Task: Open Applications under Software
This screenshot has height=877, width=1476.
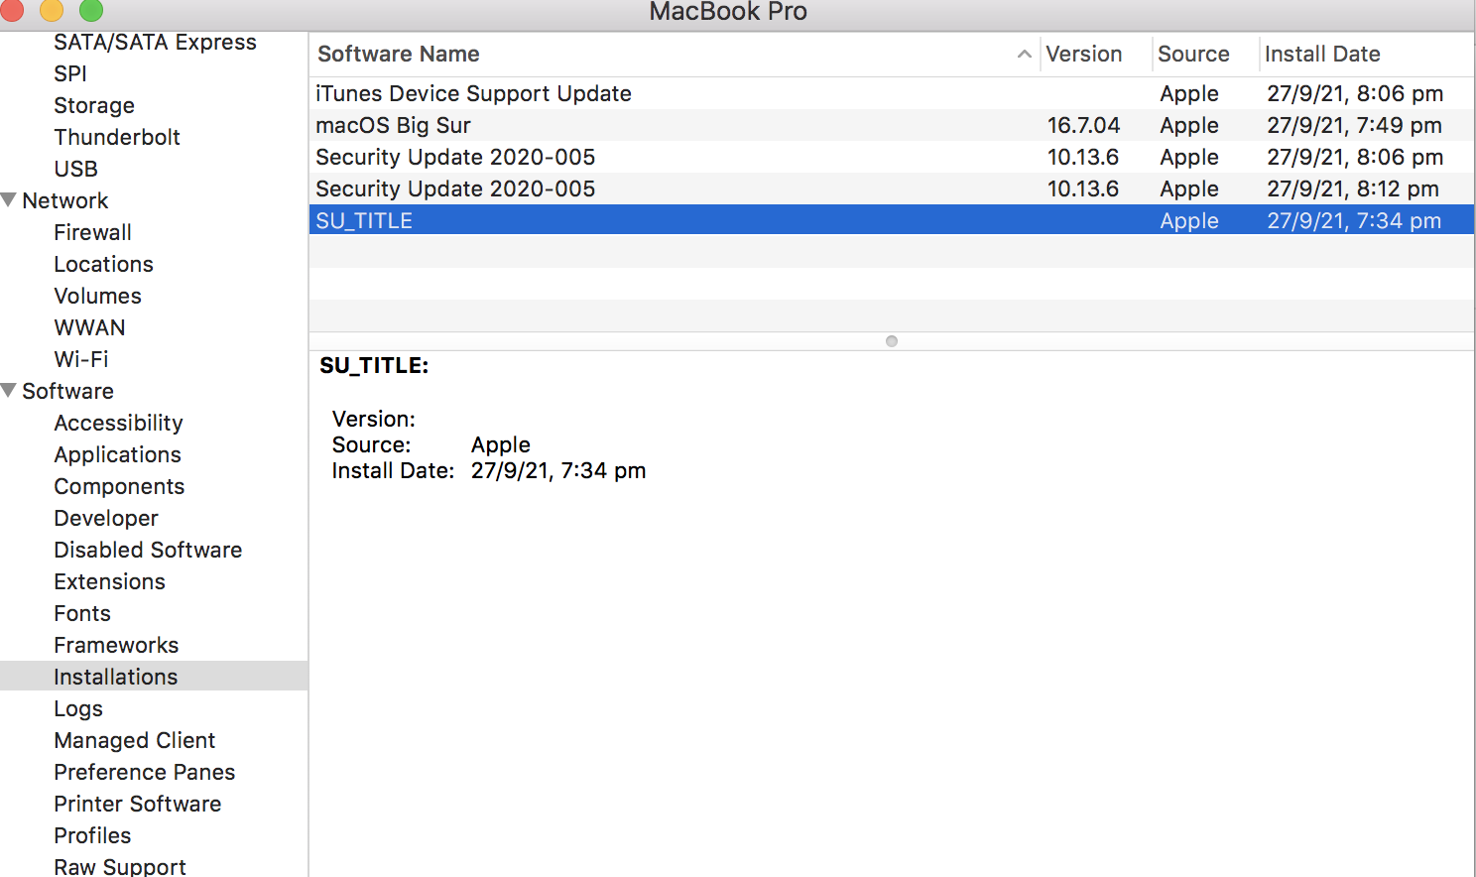Action: [117, 454]
